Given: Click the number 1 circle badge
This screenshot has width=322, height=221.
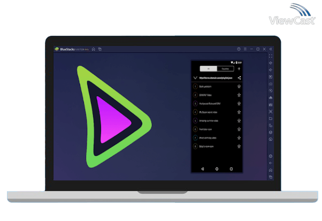Looking at the screenshot, I should [x=195, y=86].
